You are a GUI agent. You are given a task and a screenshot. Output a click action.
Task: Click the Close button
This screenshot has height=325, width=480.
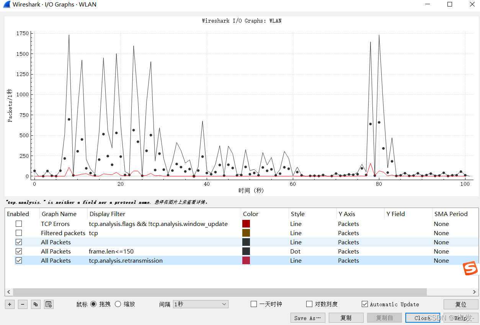423,318
